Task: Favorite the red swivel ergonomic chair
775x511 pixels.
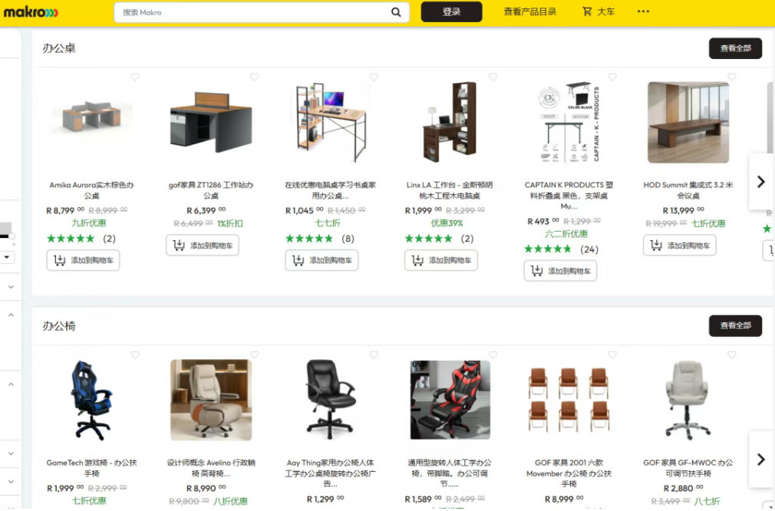Action: 493,354
